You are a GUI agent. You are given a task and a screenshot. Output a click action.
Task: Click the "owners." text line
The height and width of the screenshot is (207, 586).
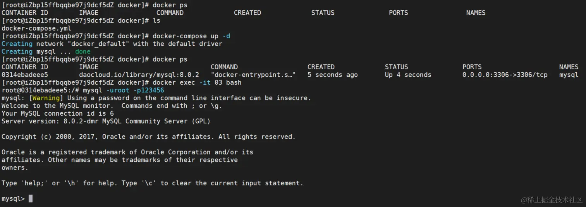pyautogui.click(x=15, y=168)
